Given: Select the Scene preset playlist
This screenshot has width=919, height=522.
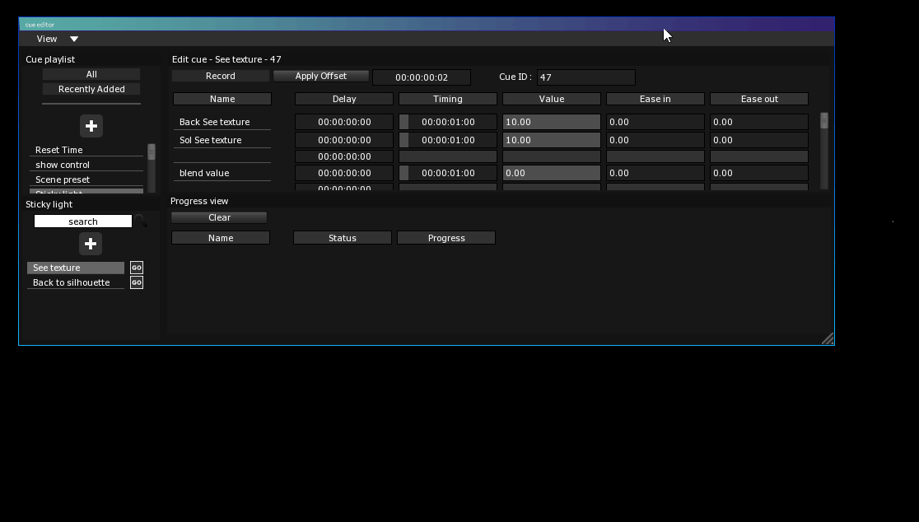Looking at the screenshot, I should click(x=86, y=179).
